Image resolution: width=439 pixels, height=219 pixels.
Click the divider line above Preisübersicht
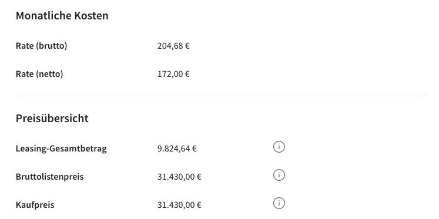point(222,95)
